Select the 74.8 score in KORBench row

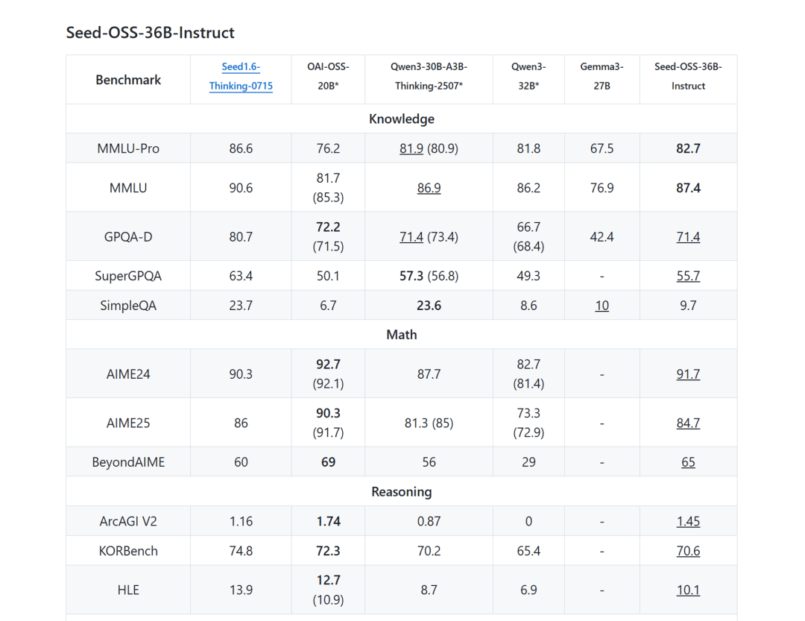point(241,551)
